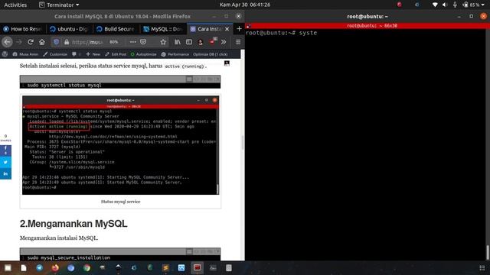Open comments bubble in admin bar
This screenshot has width=490, height=275.
click(76, 54)
